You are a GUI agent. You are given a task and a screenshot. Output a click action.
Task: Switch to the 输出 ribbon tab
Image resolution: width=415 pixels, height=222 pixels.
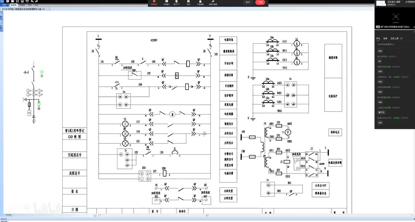coord(36,5)
